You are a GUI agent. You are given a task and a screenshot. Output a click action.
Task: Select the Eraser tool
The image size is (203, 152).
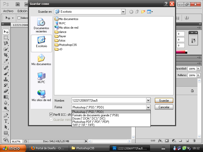pos(6,91)
